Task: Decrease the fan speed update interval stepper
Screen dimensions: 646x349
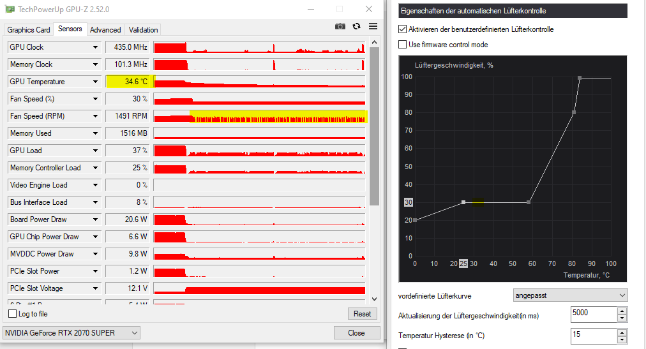Action: click(x=622, y=318)
